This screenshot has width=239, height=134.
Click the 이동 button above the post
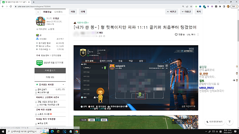(x=73, y=12)
